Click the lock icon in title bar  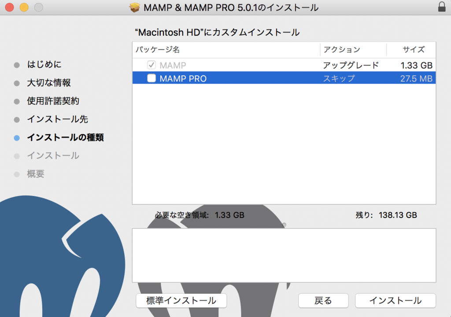(442, 7)
